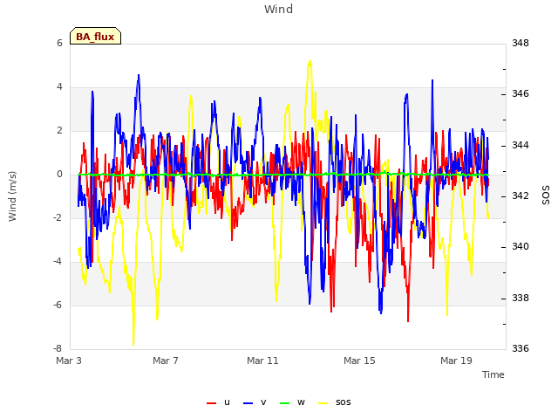Click the Mar 3 x-axis label
This screenshot has height=419, width=558.
tap(69, 361)
